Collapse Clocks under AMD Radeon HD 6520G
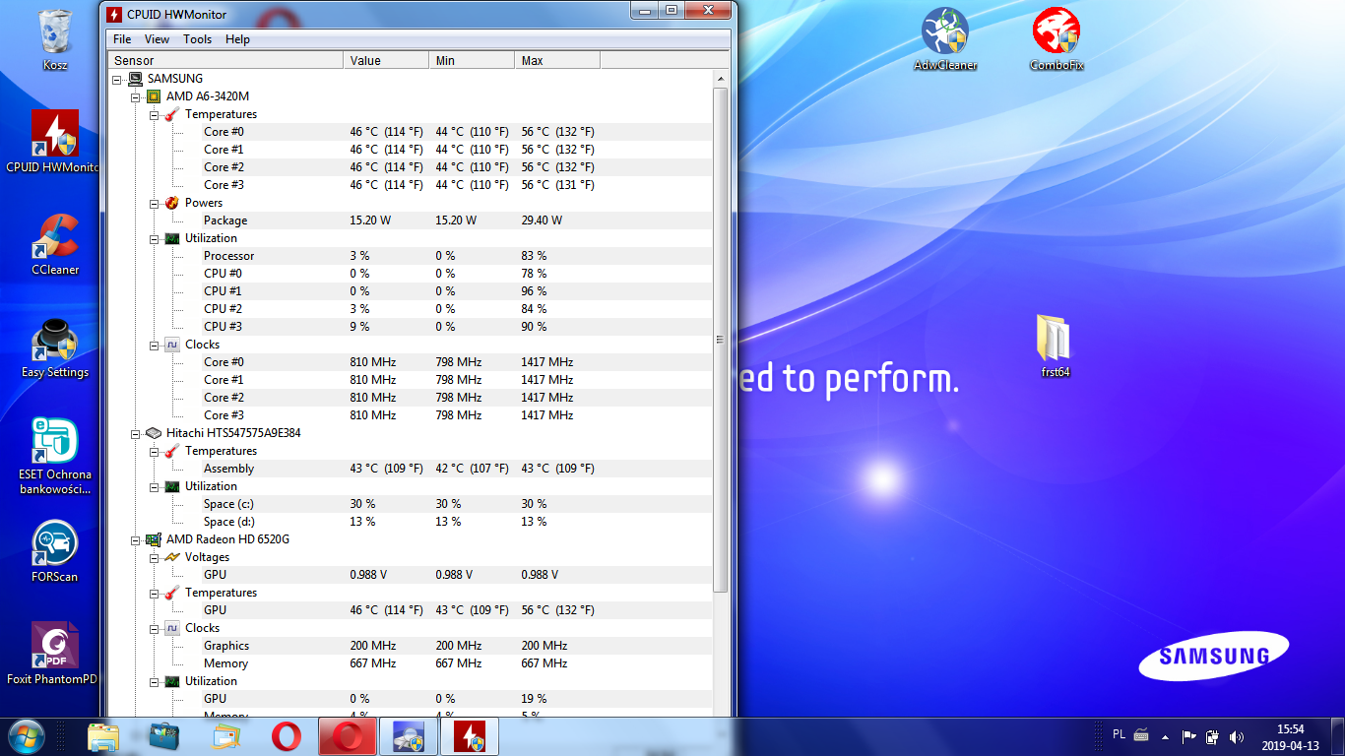1345x756 pixels. tap(155, 628)
